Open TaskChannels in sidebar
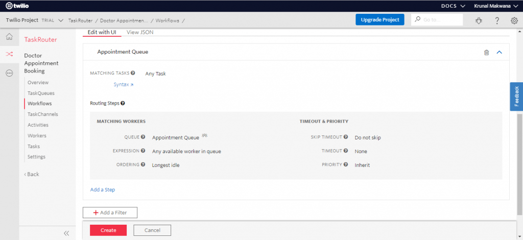 coord(43,114)
